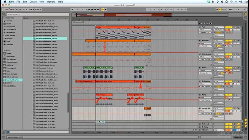Arm the Poly track for recording
Viewport: 249px width, 140px height.
pyautogui.click(x=238, y=27)
